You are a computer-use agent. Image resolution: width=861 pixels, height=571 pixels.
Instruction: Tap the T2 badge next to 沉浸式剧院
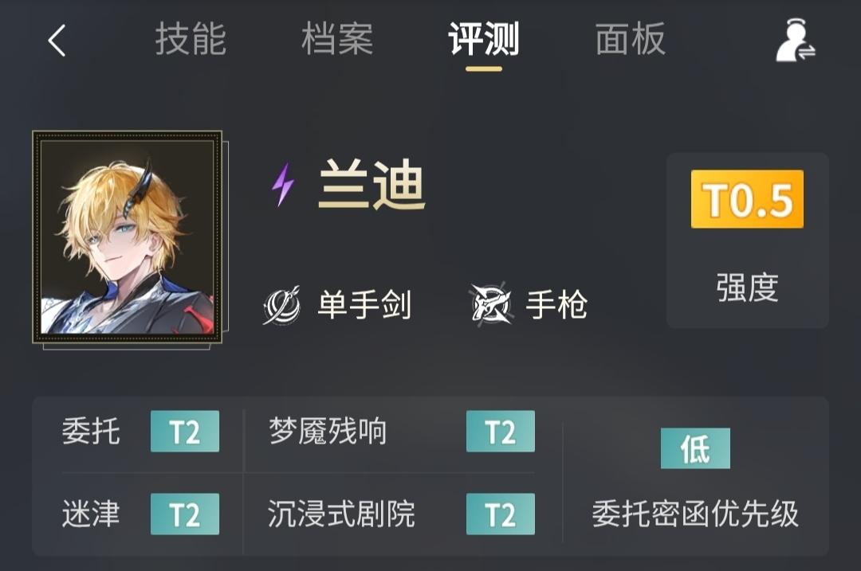pyautogui.click(x=500, y=514)
